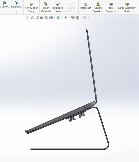Click Edit Appearance color ball icon
The height and width of the screenshot is (162, 139).
[73, 18]
